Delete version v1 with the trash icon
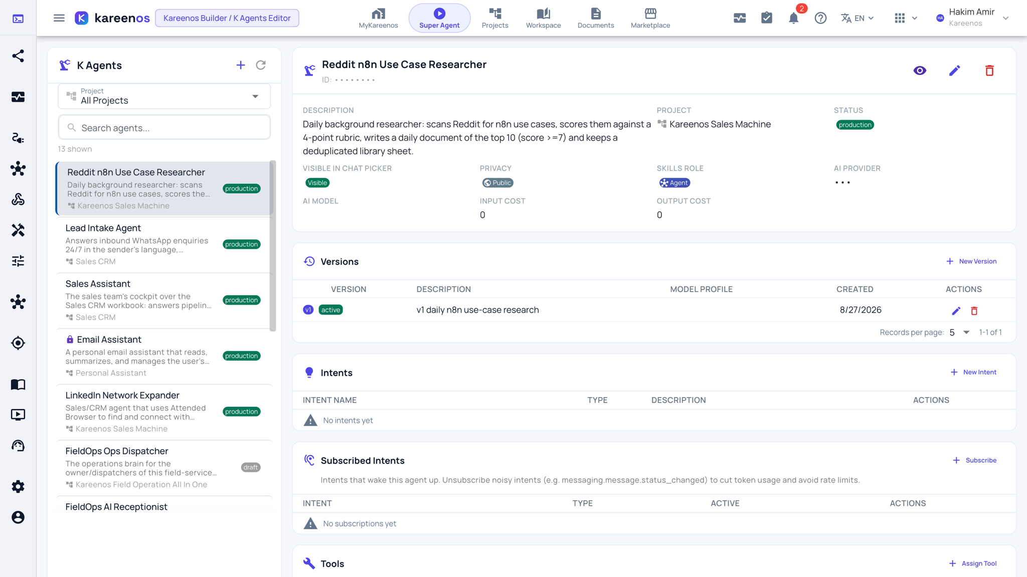The image size is (1027, 577). pyautogui.click(x=974, y=311)
